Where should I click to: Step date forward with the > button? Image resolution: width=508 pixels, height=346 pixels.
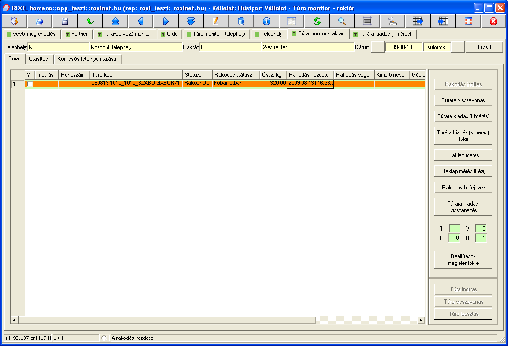click(458, 47)
